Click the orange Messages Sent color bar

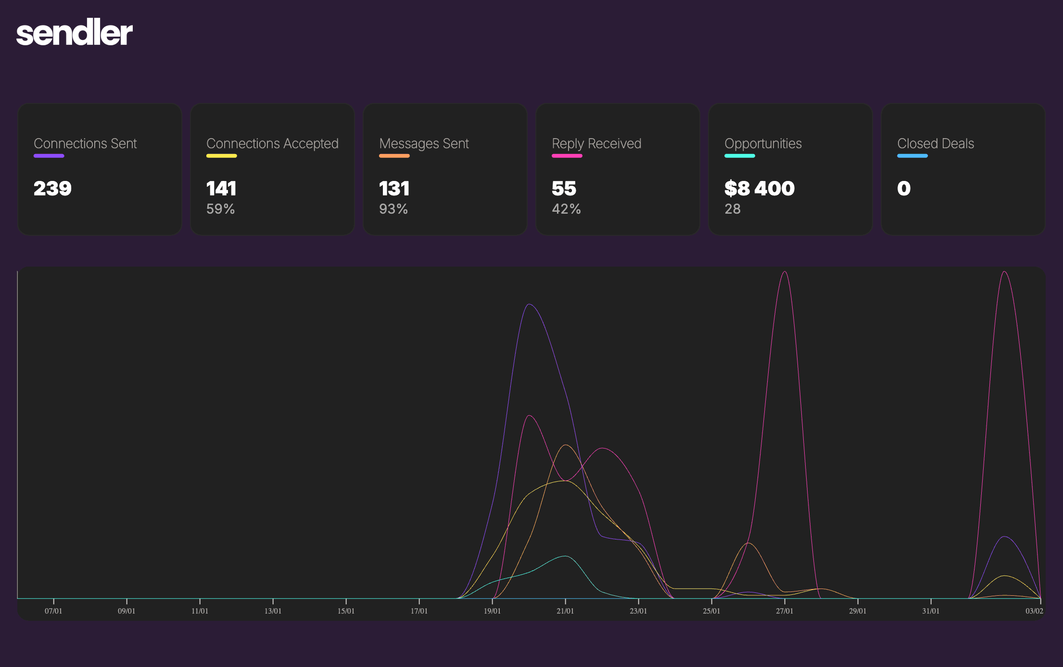tap(394, 156)
